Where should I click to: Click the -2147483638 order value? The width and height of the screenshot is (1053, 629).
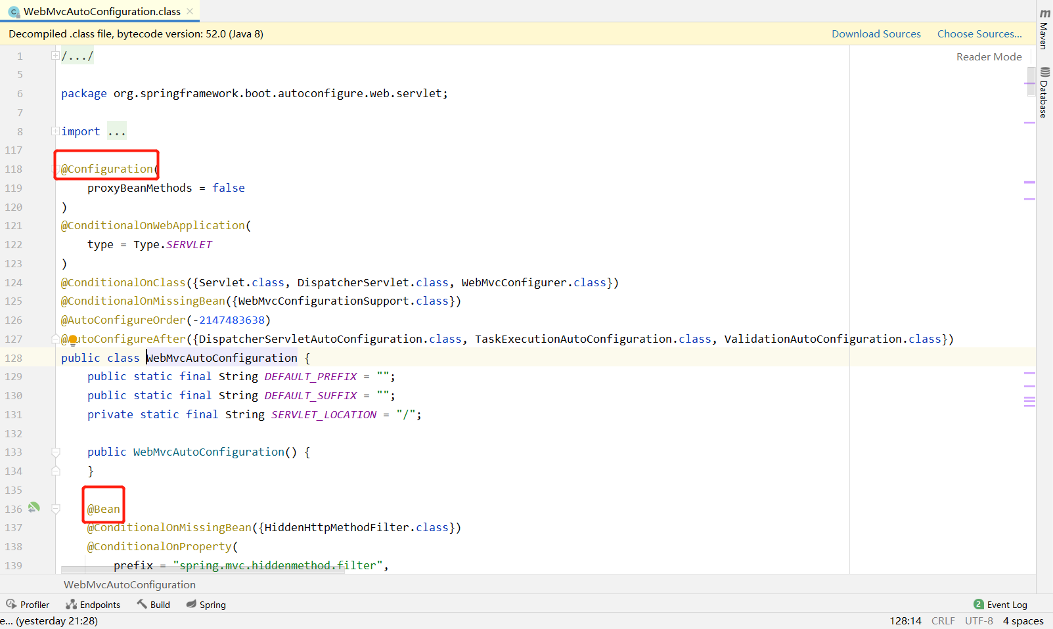(229, 320)
